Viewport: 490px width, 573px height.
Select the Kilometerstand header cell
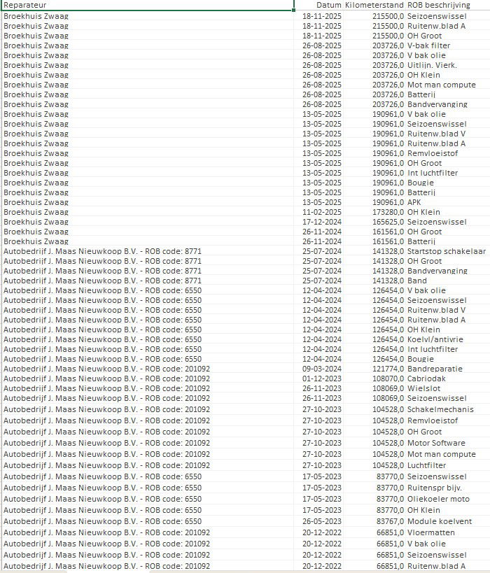coord(374,5)
